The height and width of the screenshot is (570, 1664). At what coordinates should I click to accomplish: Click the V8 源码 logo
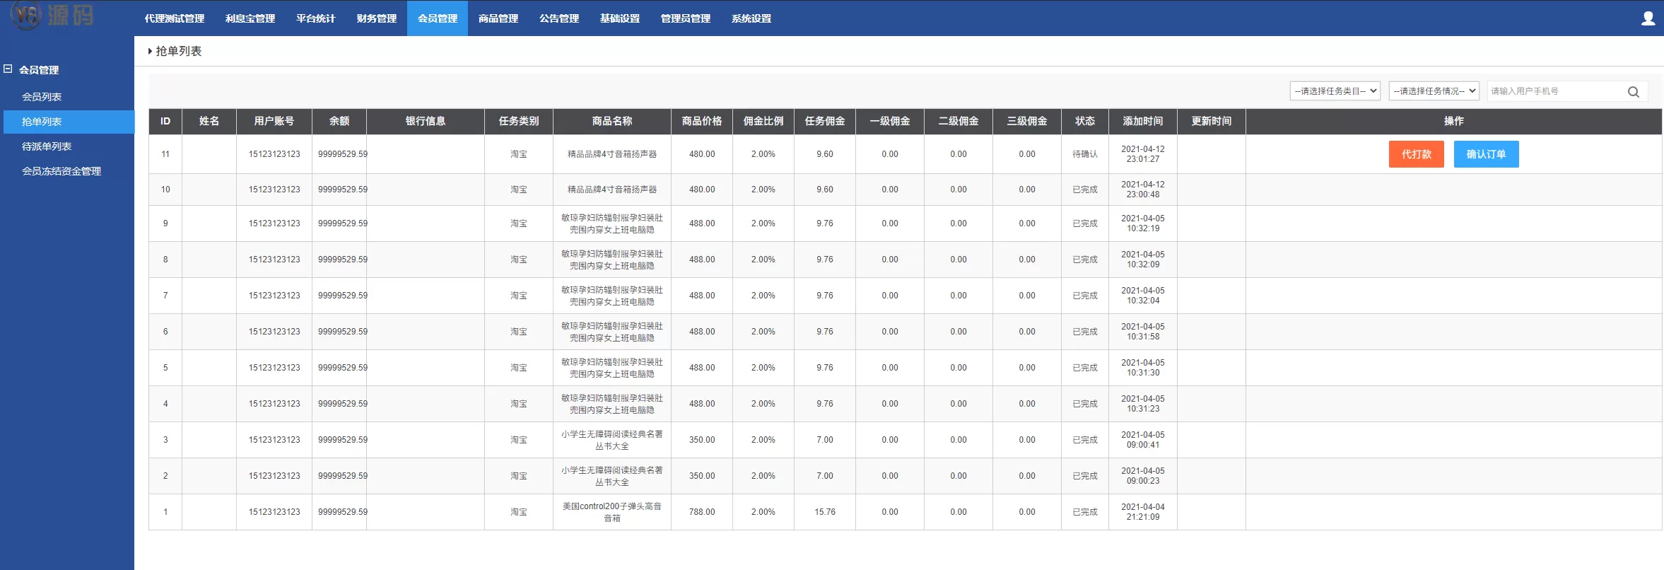pyautogui.click(x=53, y=15)
